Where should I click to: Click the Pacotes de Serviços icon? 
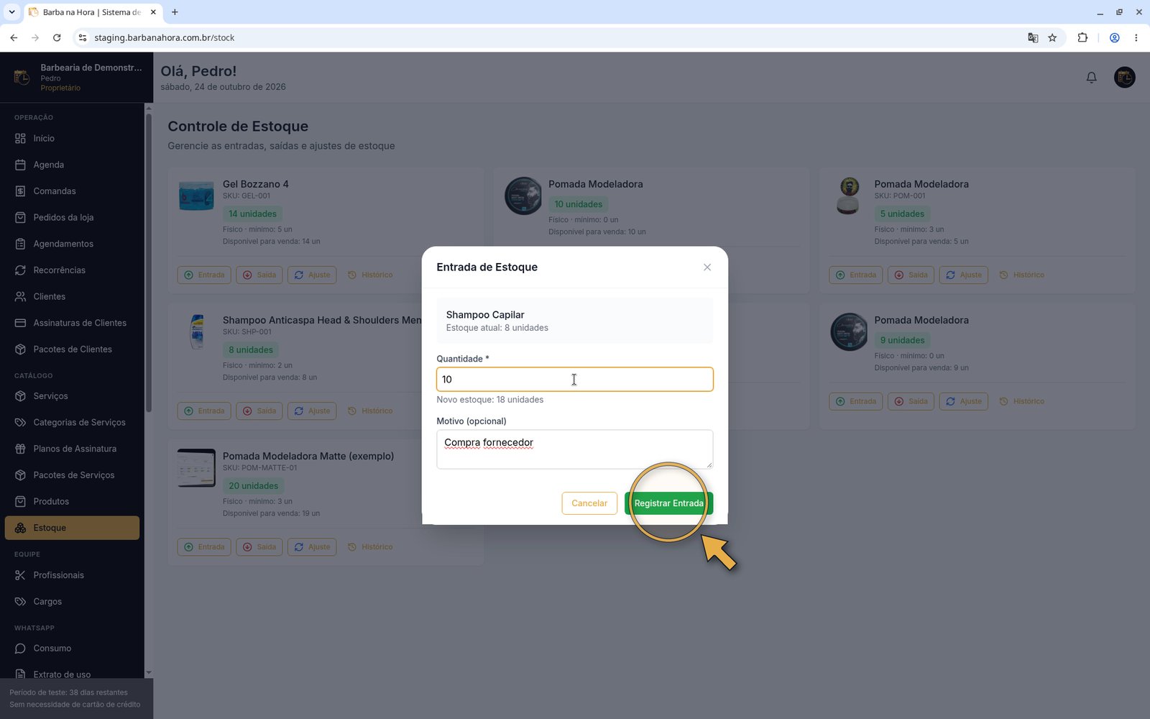click(20, 475)
